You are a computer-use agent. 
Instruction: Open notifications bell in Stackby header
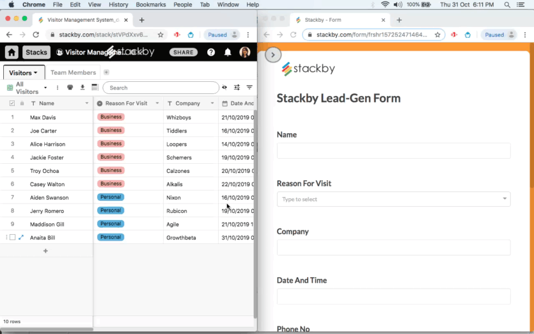coord(228,52)
